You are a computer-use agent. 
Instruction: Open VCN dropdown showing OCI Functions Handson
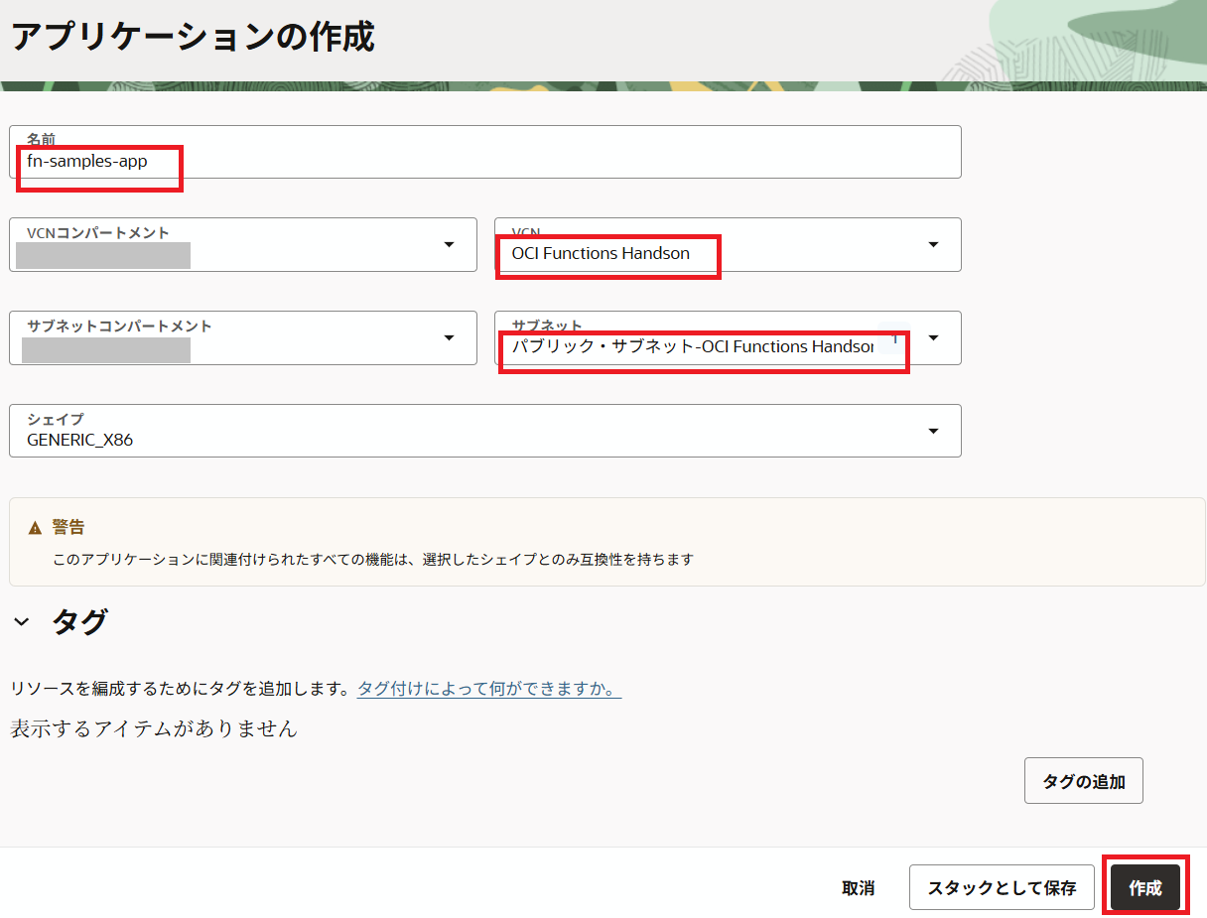[695, 253]
